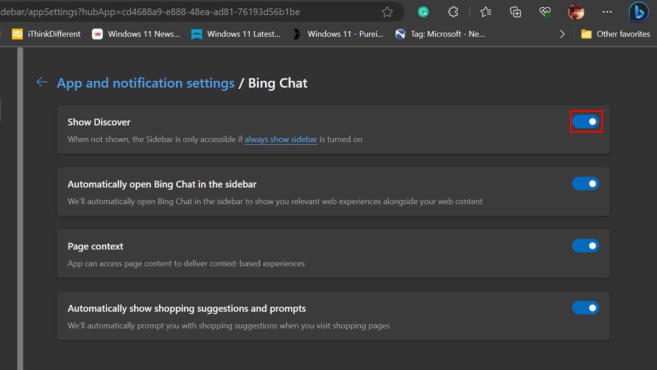Go to App and notification settings breadcrumb

(x=146, y=83)
